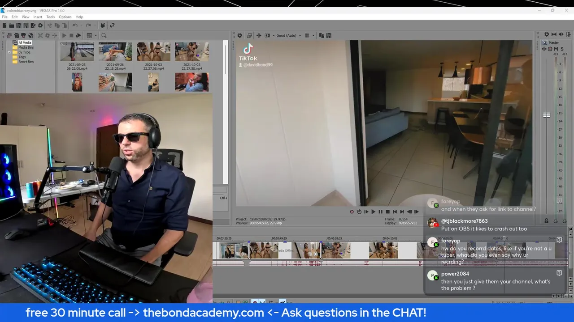Click the Render As toolbar icon
Screen dimensions: 574x322
[x=33, y=25]
